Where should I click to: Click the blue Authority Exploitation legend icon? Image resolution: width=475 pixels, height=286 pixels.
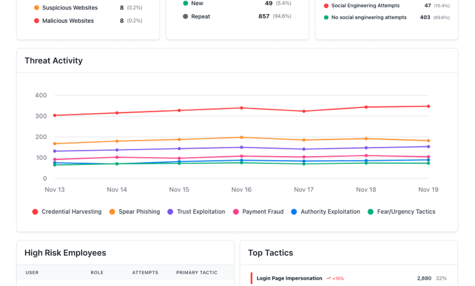(295, 211)
